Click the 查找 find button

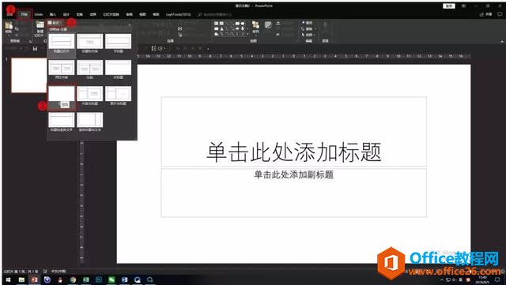pos(308,23)
